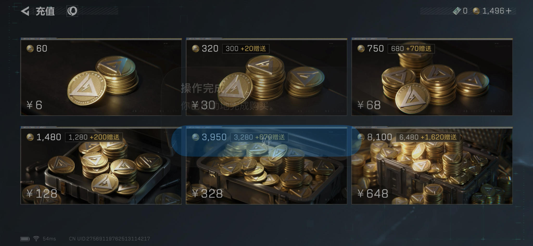This screenshot has height=246, width=533.
Task: Tap the 54ms latency indicator
Action: coord(49,239)
